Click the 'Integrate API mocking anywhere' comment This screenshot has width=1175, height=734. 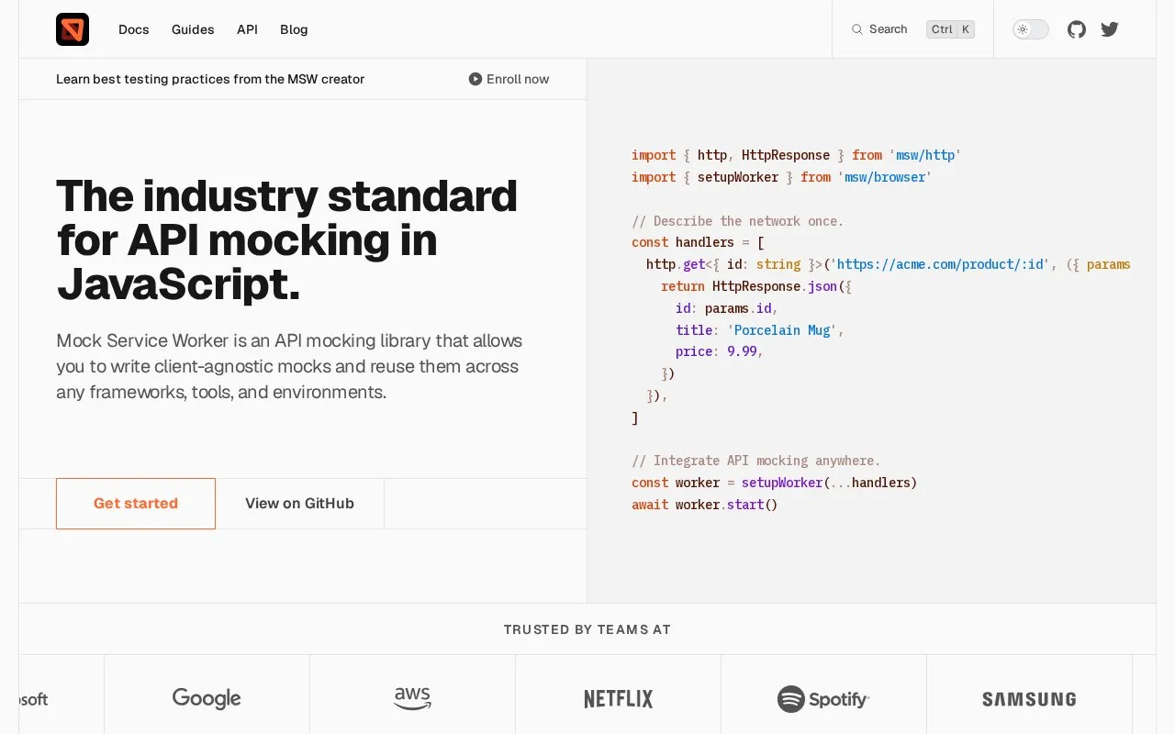pyautogui.click(x=756, y=461)
